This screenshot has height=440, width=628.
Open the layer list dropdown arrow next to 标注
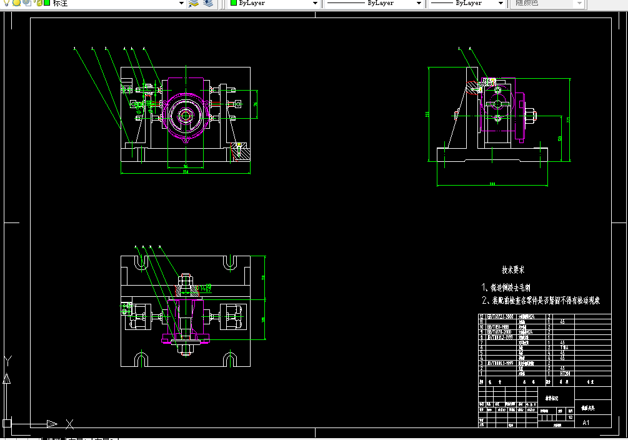point(181,3)
